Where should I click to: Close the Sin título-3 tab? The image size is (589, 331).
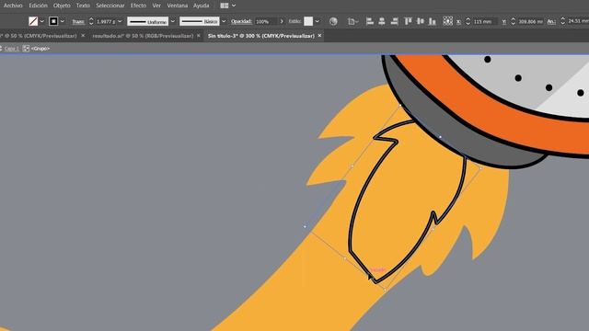coord(319,36)
